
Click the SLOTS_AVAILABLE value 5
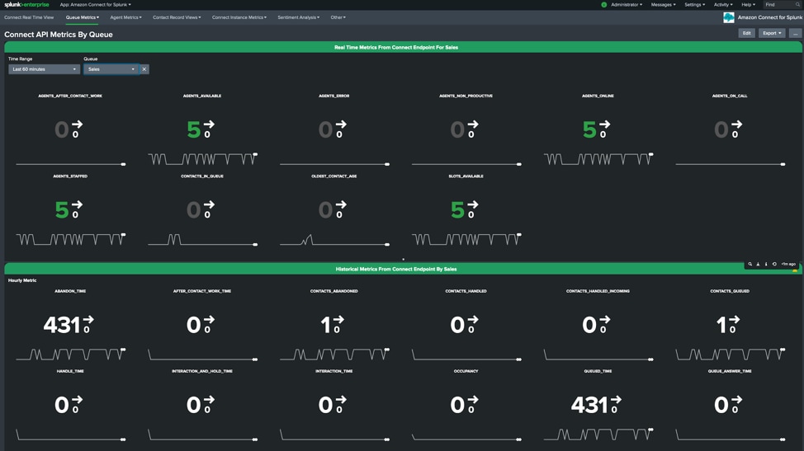pyautogui.click(x=457, y=210)
